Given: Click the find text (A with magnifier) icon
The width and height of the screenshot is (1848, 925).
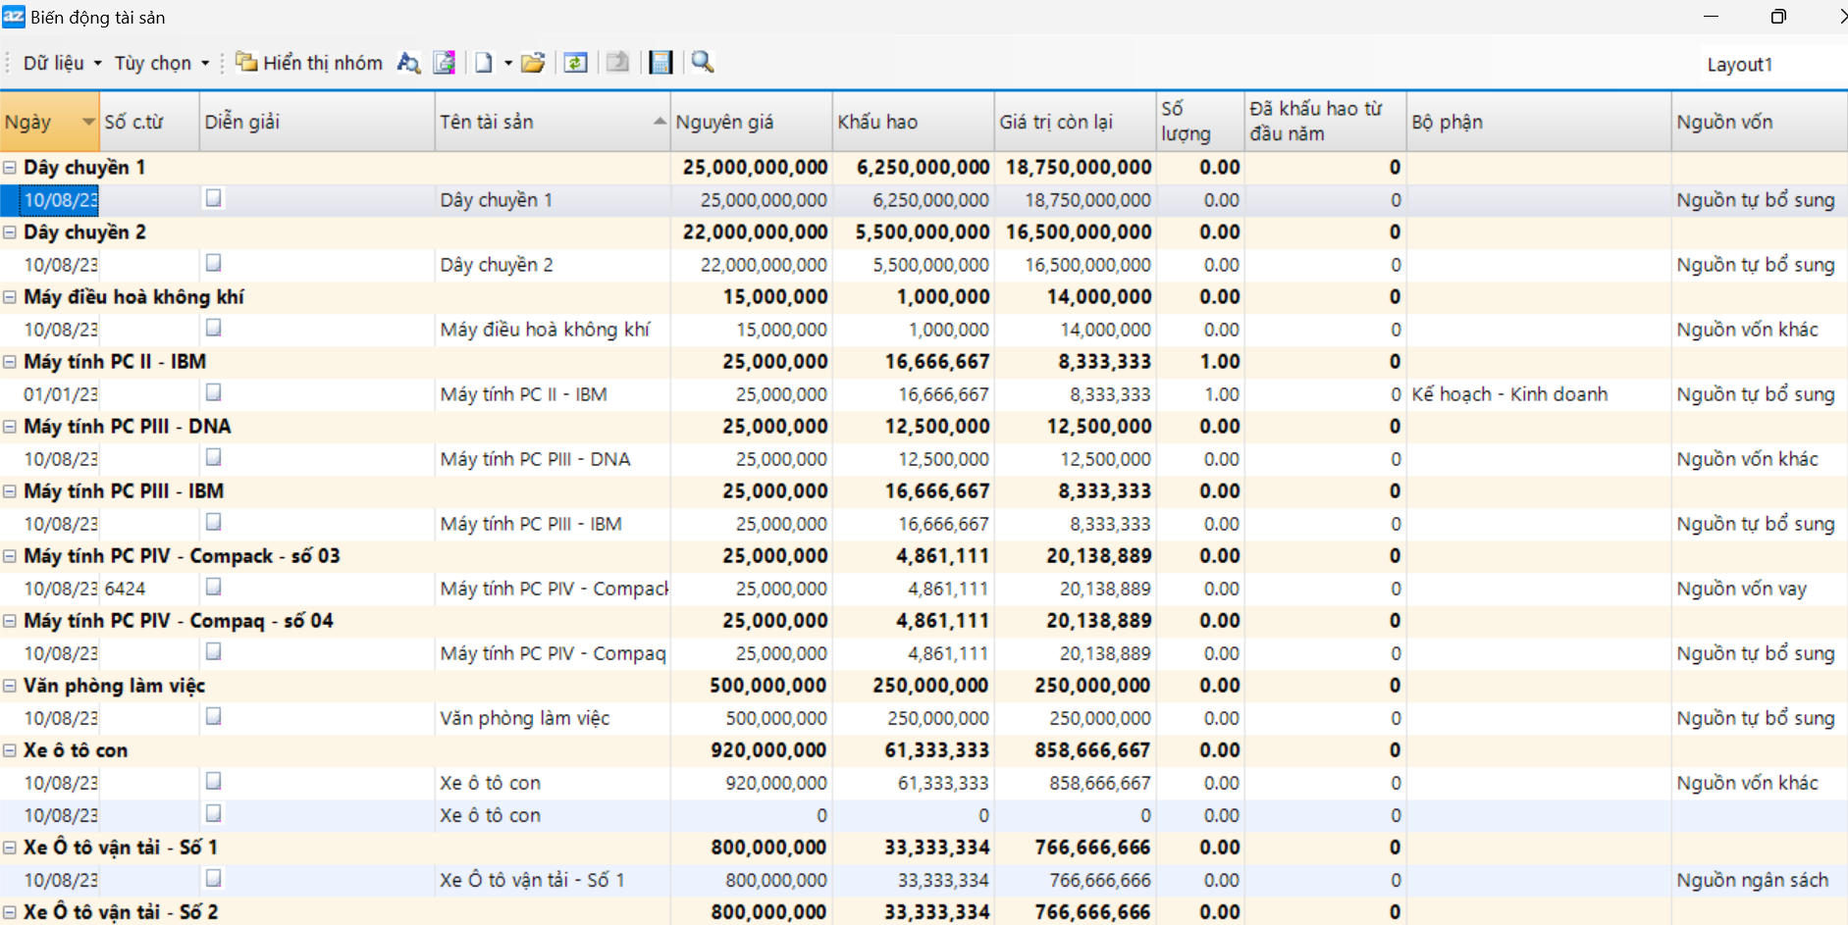Looking at the screenshot, I should (x=408, y=63).
